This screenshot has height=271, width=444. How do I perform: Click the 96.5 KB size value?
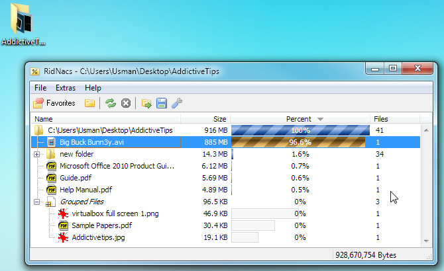tap(215, 202)
